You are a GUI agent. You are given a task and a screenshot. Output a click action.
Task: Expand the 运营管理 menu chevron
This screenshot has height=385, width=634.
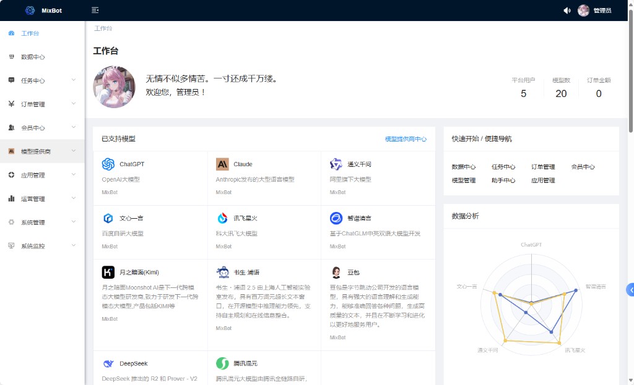pyautogui.click(x=74, y=198)
